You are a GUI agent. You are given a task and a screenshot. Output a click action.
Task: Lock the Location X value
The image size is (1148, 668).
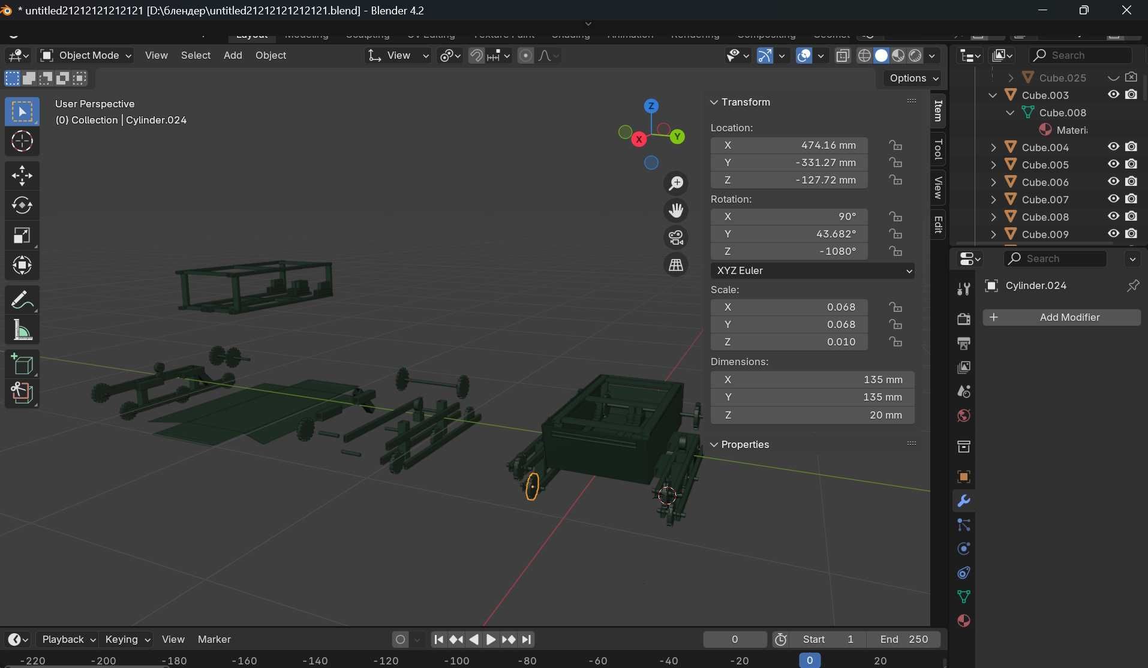tap(895, 145)
